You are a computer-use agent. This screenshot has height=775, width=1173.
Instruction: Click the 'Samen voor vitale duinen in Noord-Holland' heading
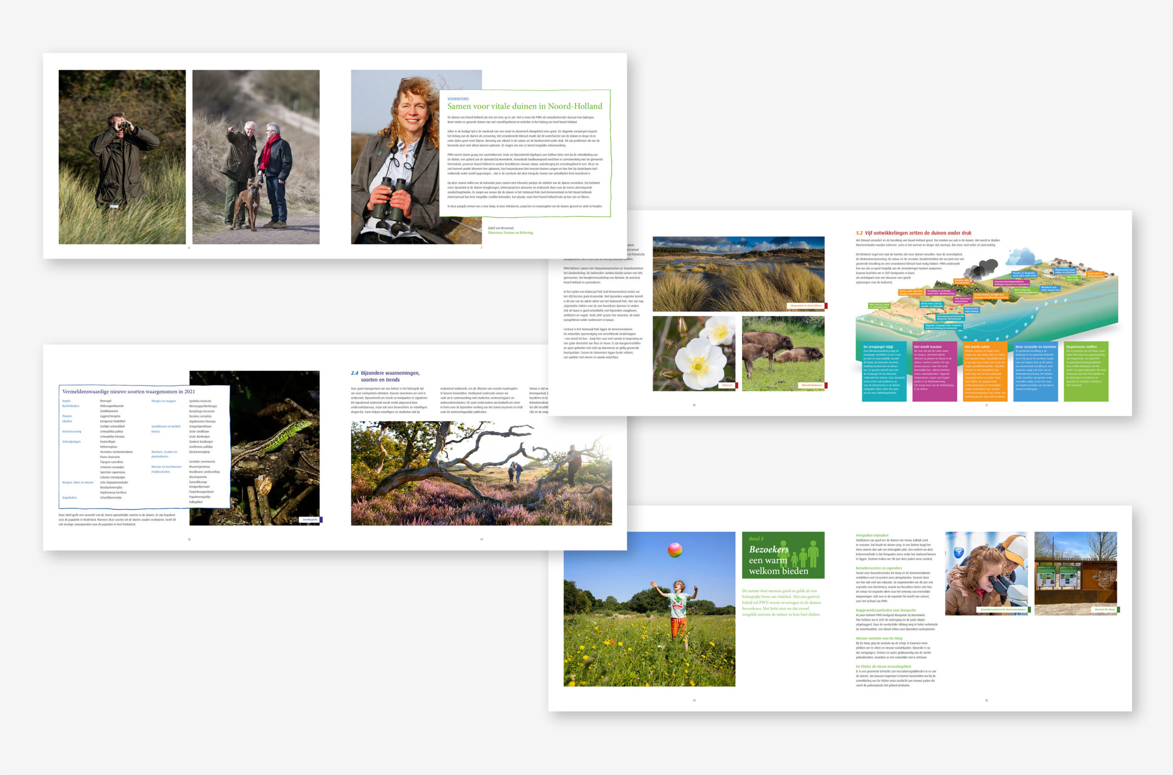tap(524, 106)
